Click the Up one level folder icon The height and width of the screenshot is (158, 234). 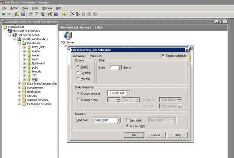pyautogui.click(x=17, y=14)
